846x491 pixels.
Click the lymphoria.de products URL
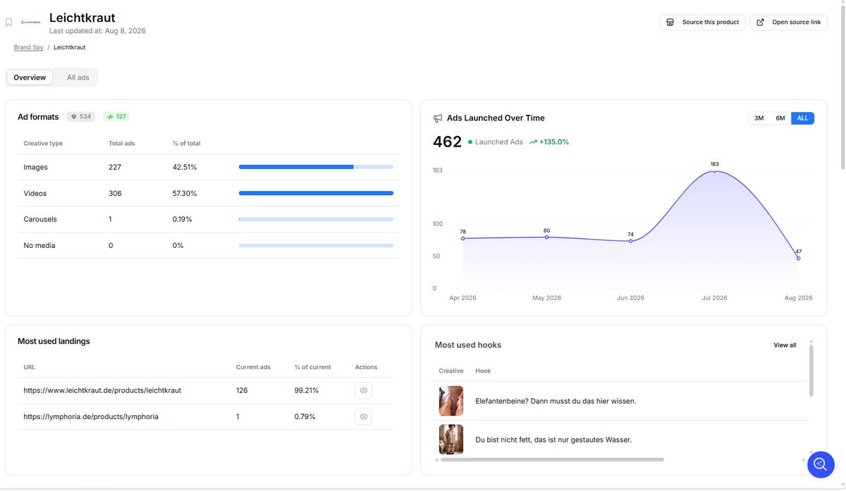click(x=91, y=416)
